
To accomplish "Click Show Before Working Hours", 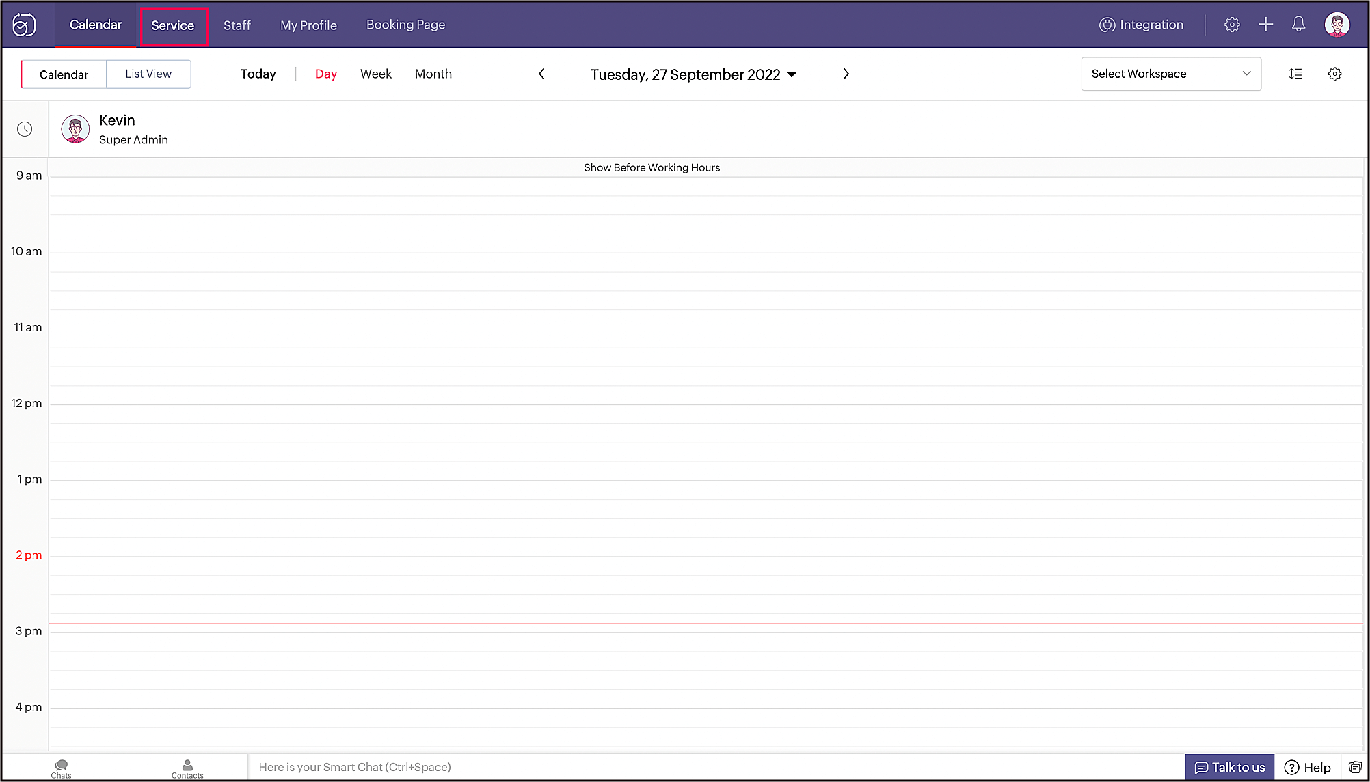I will point(652,167).
